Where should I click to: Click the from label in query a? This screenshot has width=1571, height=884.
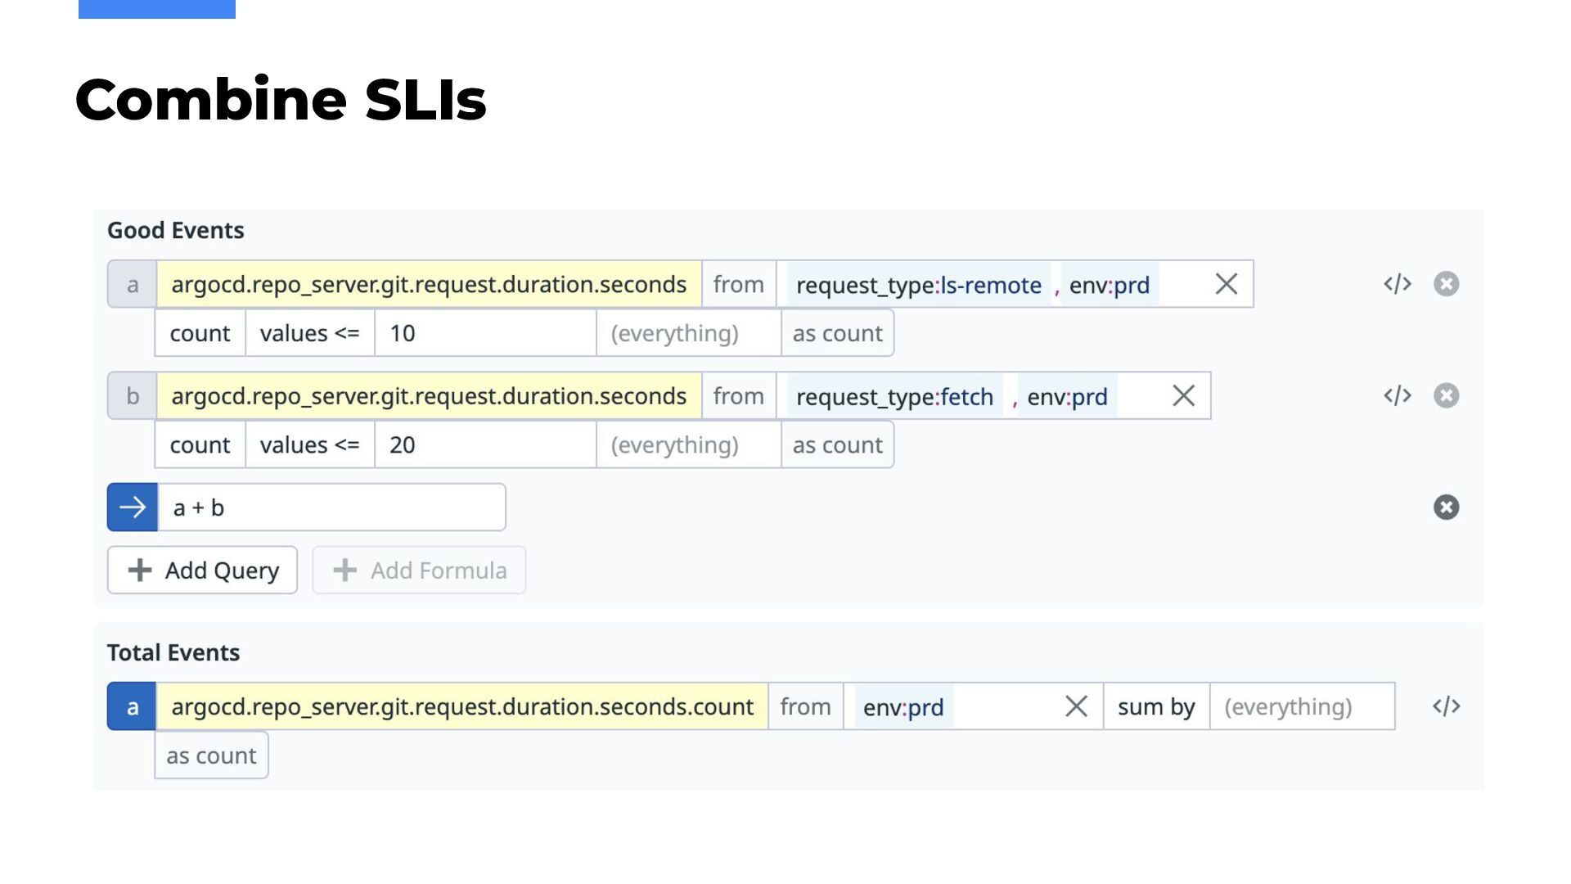pos(739,284)
